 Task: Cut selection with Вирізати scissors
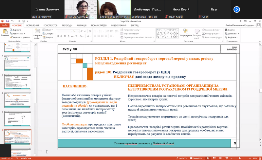click(15, 30)
